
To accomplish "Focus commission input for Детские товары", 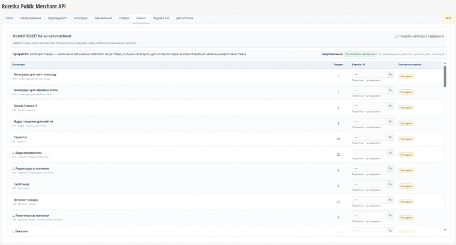I will click(370, 199).
